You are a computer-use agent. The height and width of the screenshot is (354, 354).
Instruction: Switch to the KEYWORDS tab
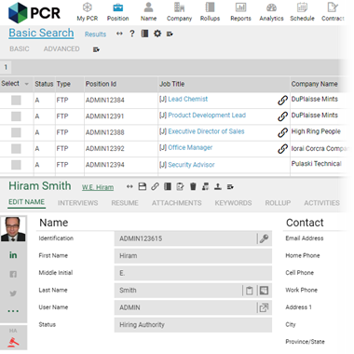[x=233, y=203]
